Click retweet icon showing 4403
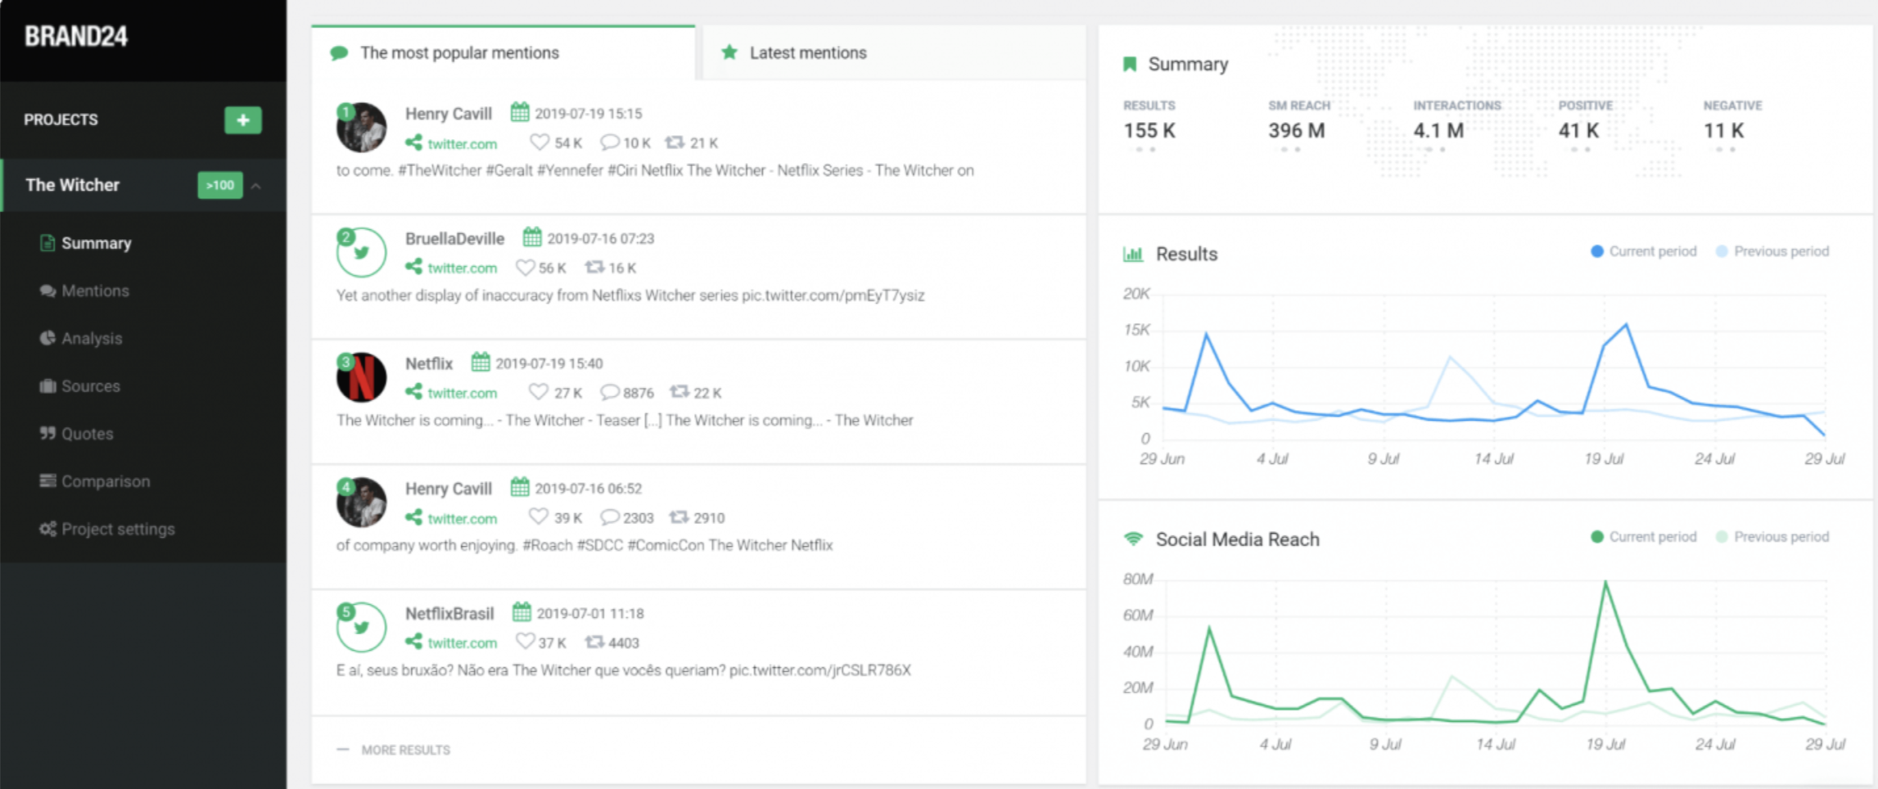This screenshot has height=789, width=1878. tap(594, 642)
